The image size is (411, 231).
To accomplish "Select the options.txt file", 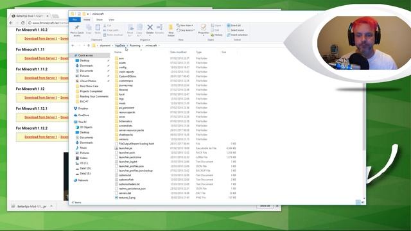I will (x=123, y=175).
